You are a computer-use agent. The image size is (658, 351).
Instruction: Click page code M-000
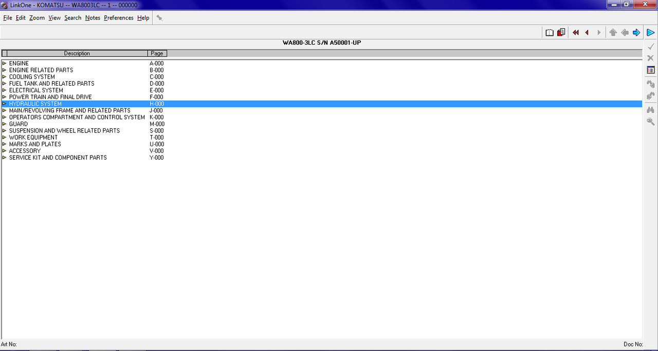[x=157, y=124]
